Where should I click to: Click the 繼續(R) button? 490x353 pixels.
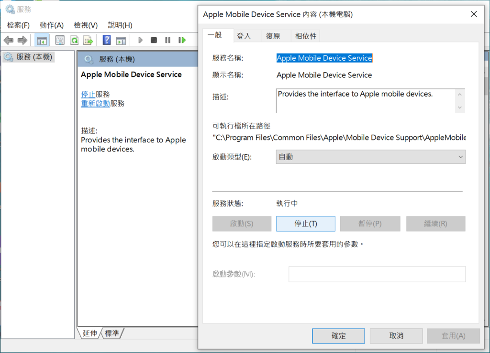tap(435, 224)
